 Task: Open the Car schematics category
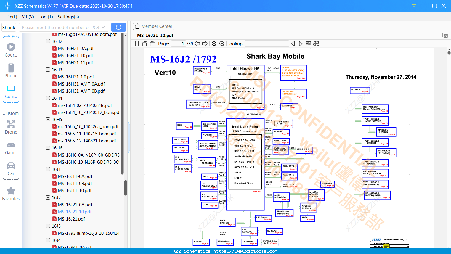click(x=11, y=169)
